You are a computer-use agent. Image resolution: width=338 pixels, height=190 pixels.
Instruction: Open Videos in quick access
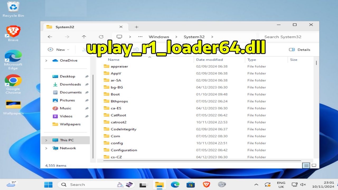[63, 116]
